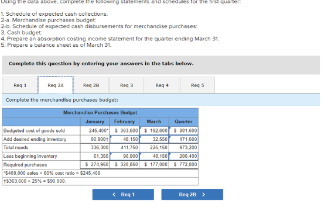Click the Add desired ending inventory label
This screenshot has height=218, width=328.
tap(35, 139)
